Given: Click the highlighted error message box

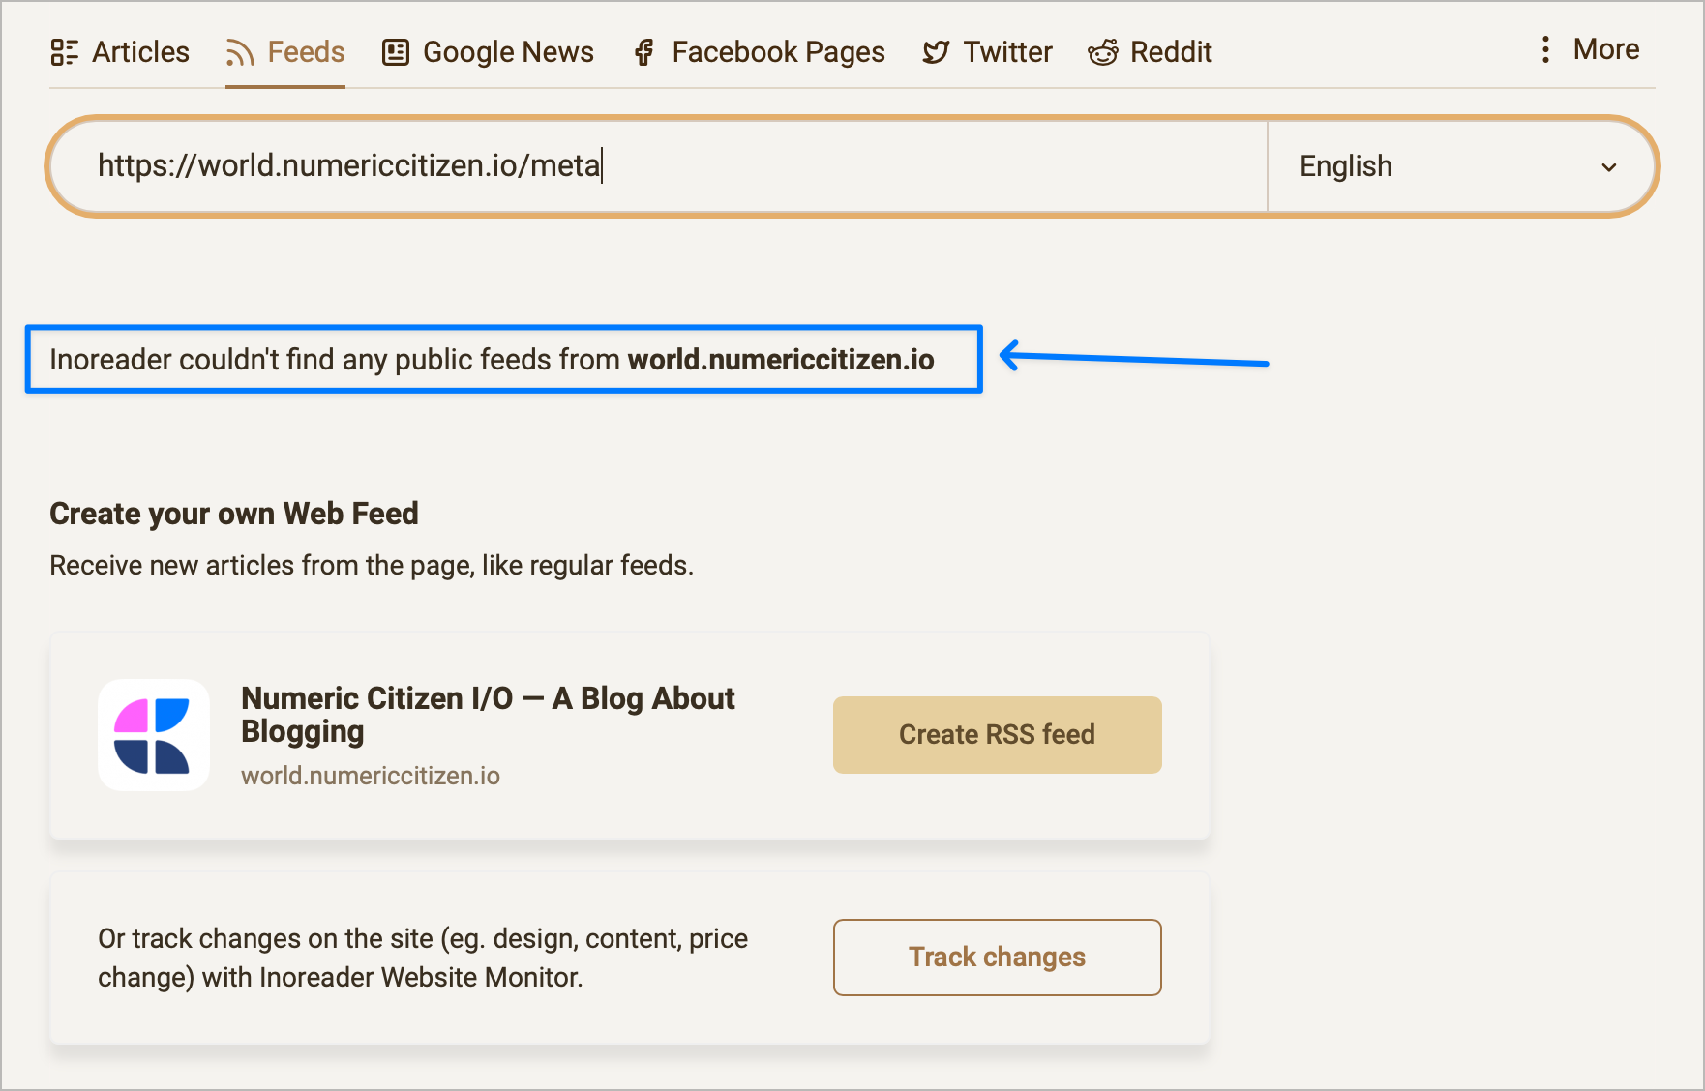Looking at the screenshot, I should (503, 359).
